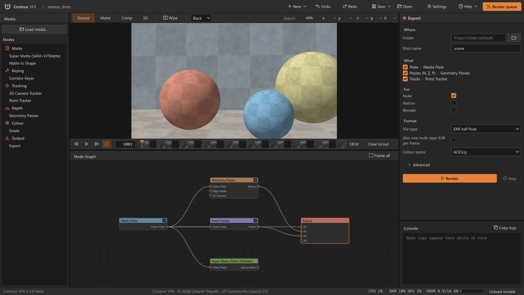Uncheck Tracks Point Tracker checkbox

[405, 79]
